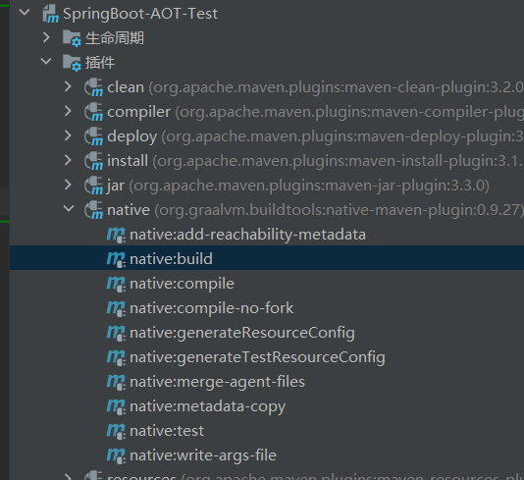Click the native:write-args-file goal icon
This screenshot has height=480, width=524.
116,455
